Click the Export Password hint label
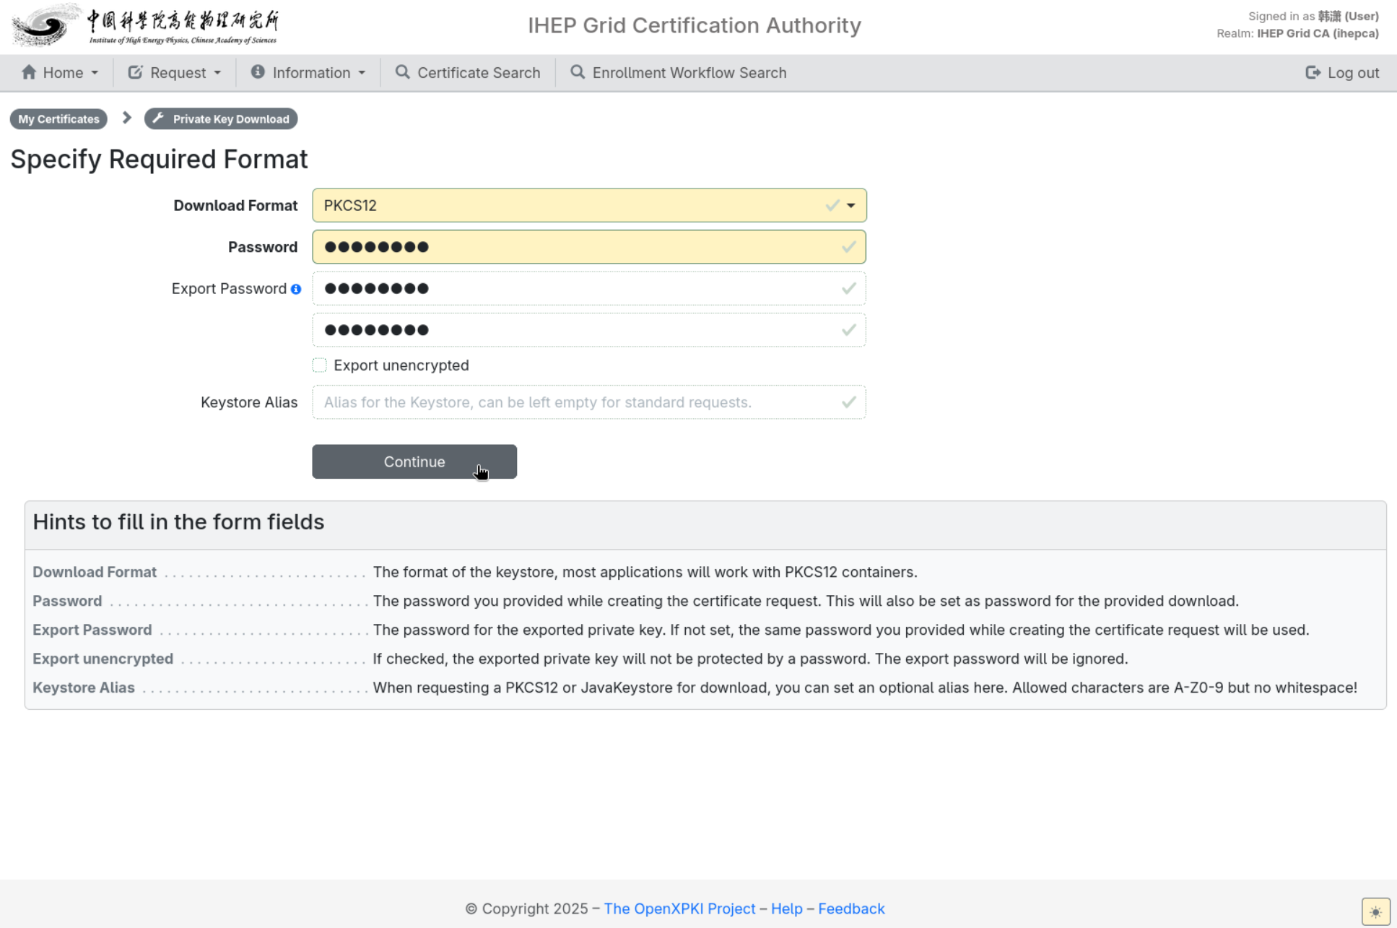 (x=92, y=630)
